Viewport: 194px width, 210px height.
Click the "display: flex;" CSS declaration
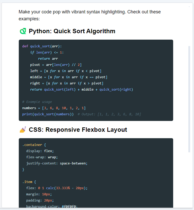click(40, 151)
